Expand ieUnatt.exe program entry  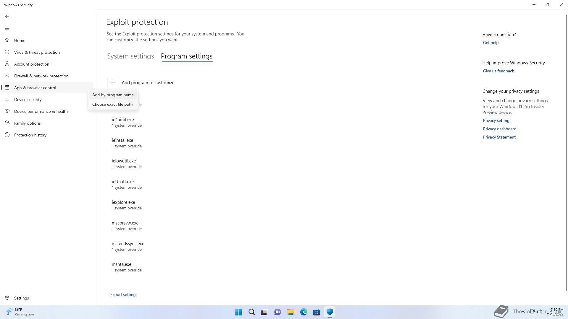point(127,184)
